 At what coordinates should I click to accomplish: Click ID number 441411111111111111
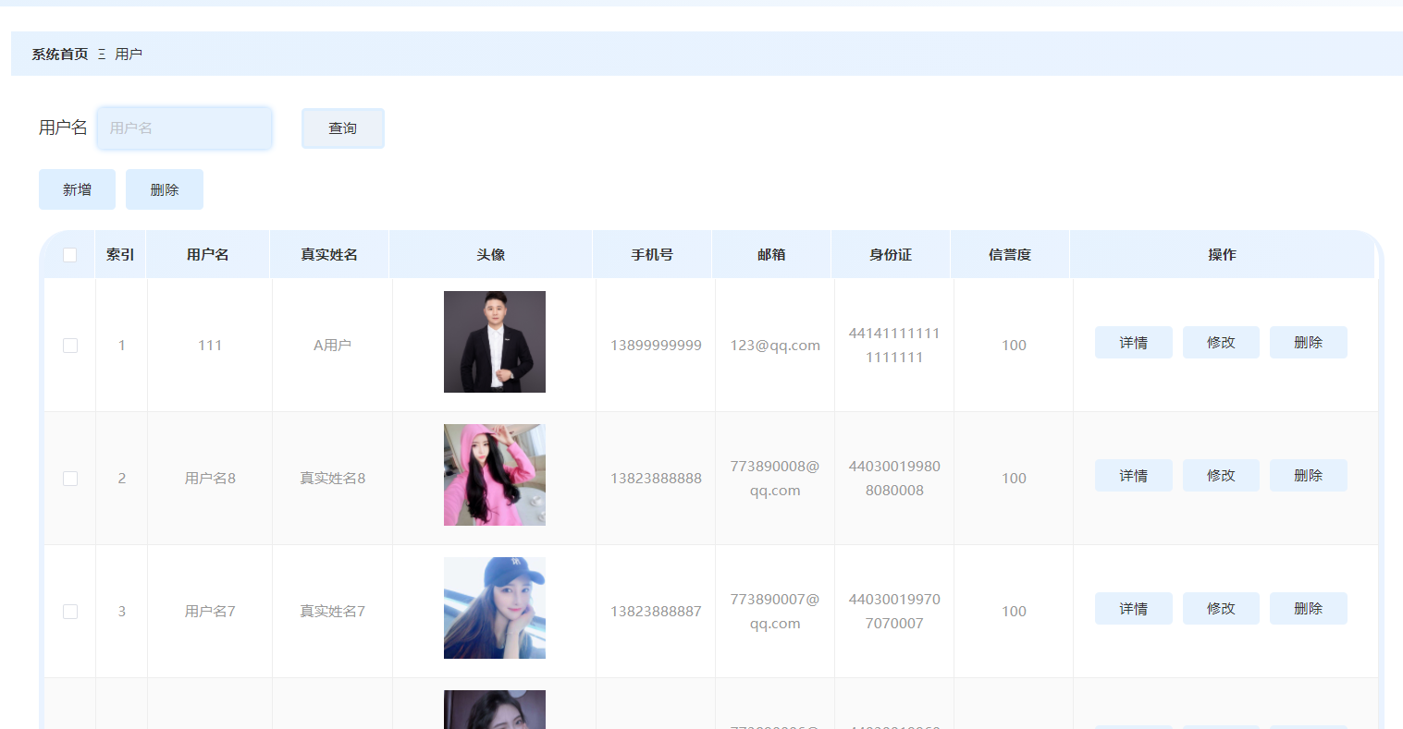point(894,346)
